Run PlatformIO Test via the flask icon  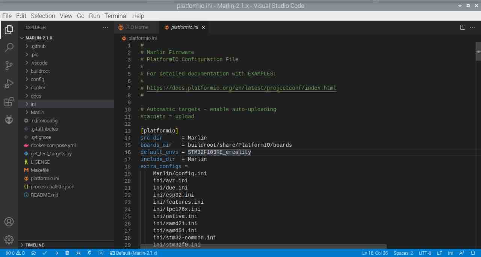coord(78,253)
